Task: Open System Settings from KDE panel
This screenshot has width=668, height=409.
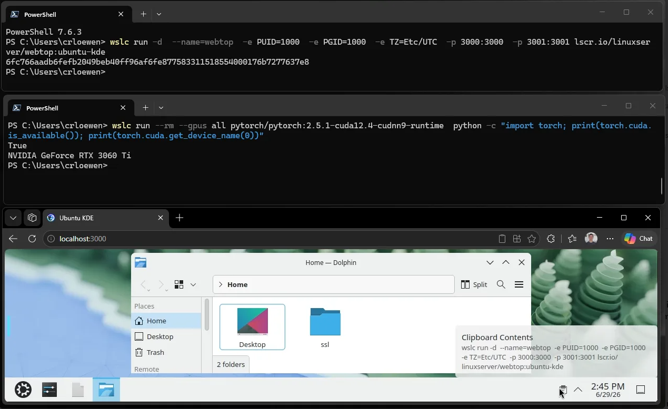Action: click(x=49, y=390)
